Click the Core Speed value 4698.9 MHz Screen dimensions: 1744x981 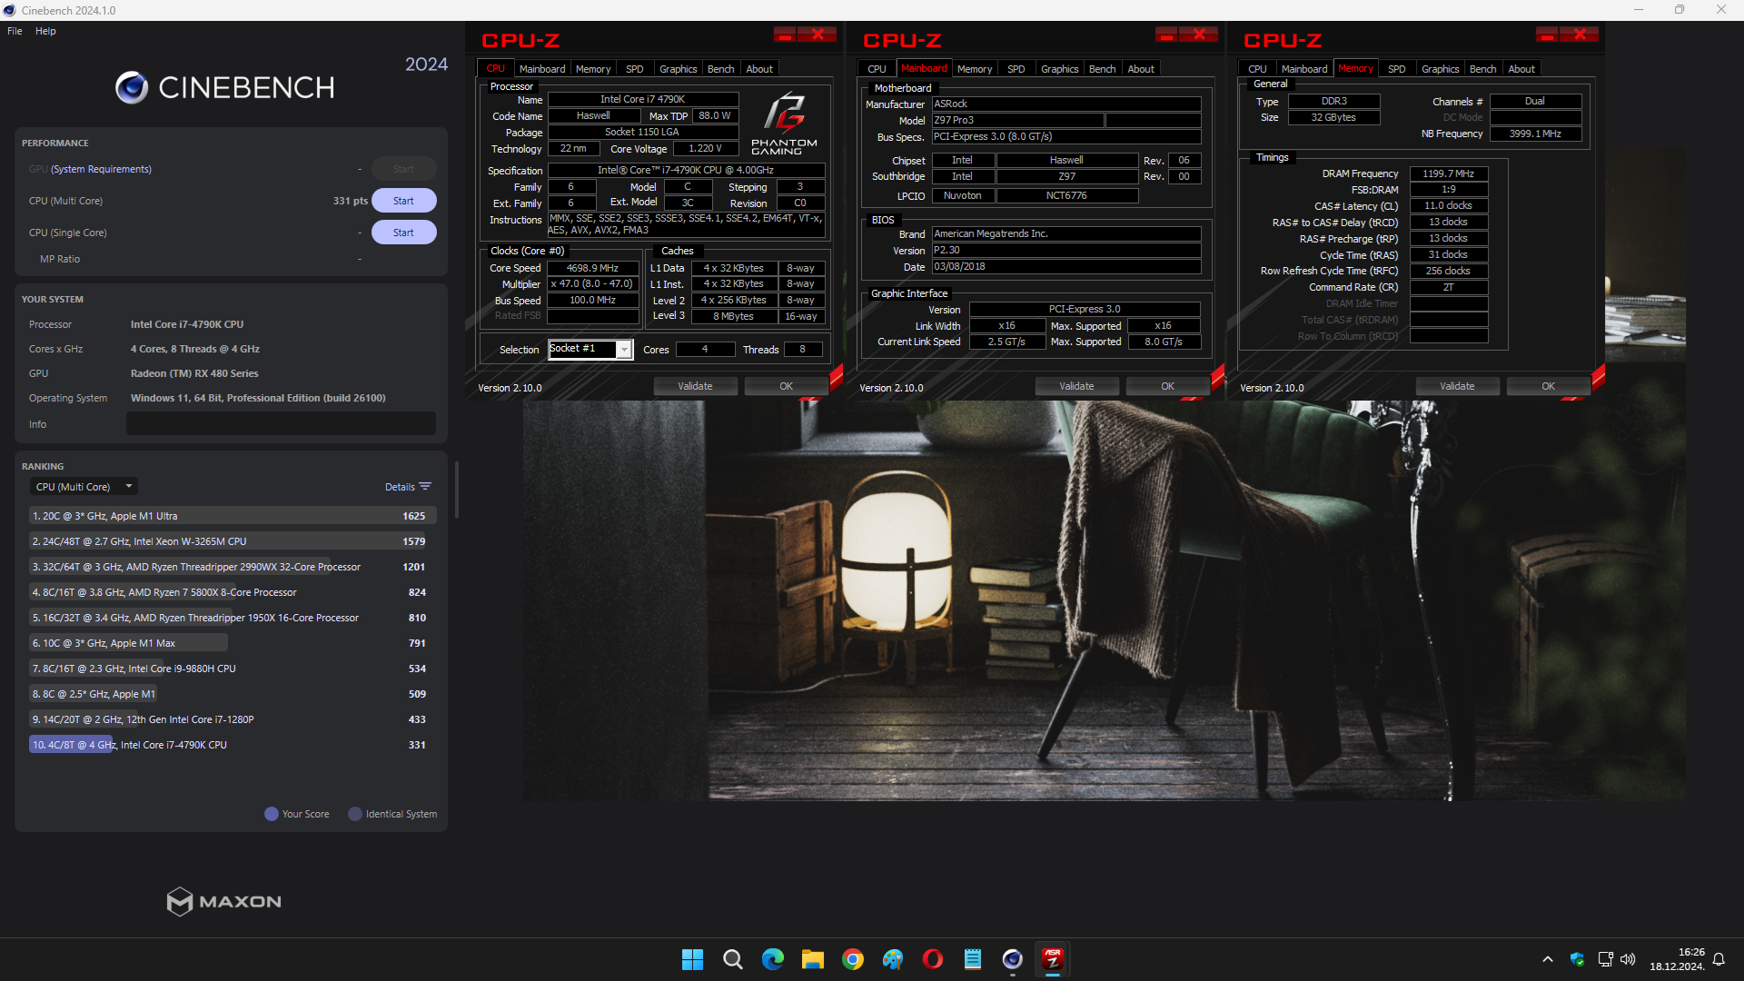592,268
